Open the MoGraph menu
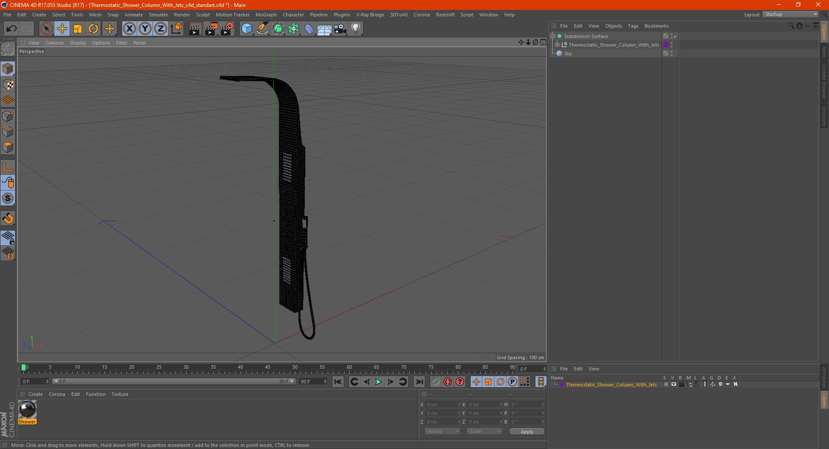Image resolution: width=829 pixels, height=449 pixels. 266,15
